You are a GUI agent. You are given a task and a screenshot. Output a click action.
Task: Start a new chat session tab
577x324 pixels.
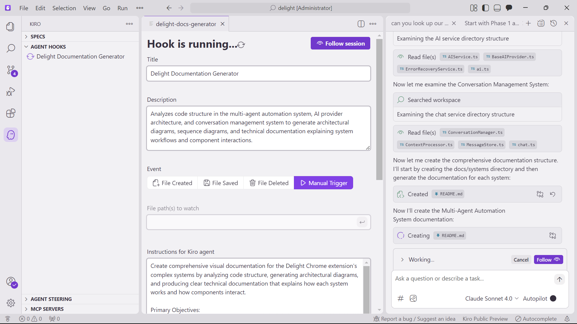coord(528,23)
